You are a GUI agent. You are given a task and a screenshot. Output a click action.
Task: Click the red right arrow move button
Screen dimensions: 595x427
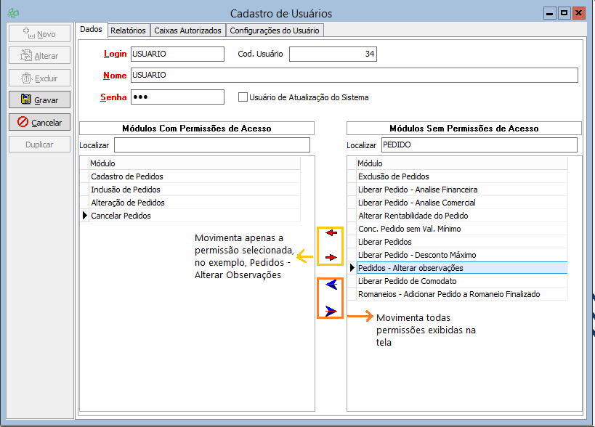pos(331,258)
